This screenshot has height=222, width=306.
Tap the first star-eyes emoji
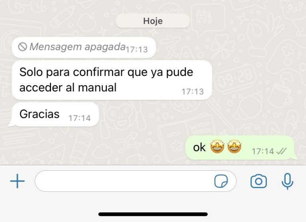[217, 147]
